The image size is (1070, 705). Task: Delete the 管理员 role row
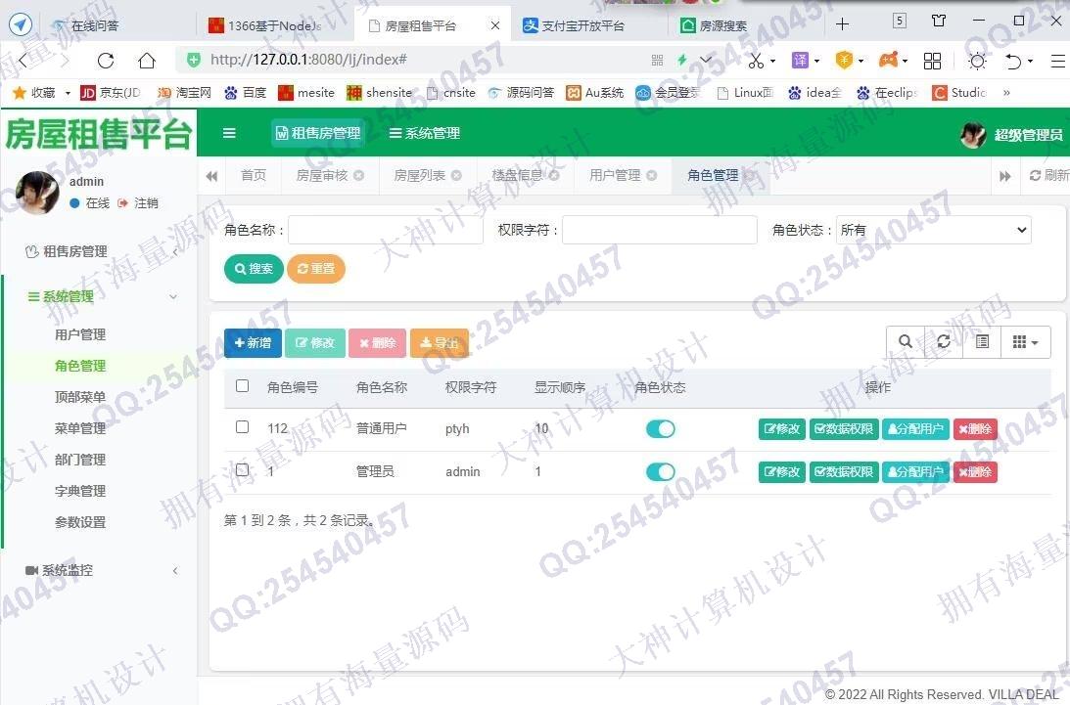pyautogui.click(x=975, y=472)
